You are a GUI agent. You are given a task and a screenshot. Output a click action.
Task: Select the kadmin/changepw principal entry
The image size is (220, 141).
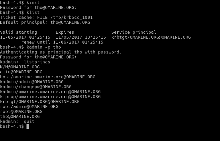point(35,87)
